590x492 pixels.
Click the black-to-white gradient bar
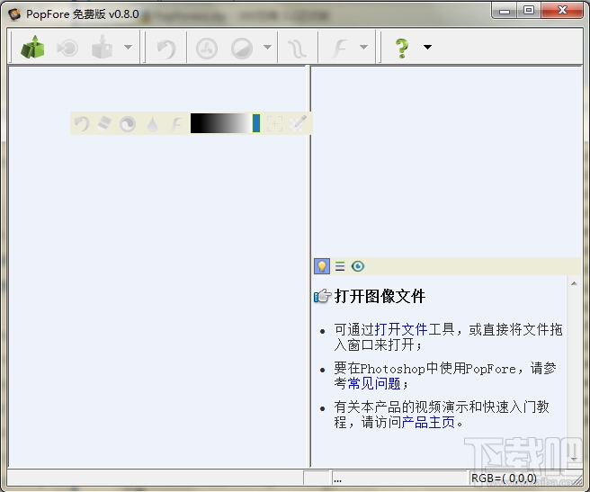pyautogui.click(x=220, y=123)
